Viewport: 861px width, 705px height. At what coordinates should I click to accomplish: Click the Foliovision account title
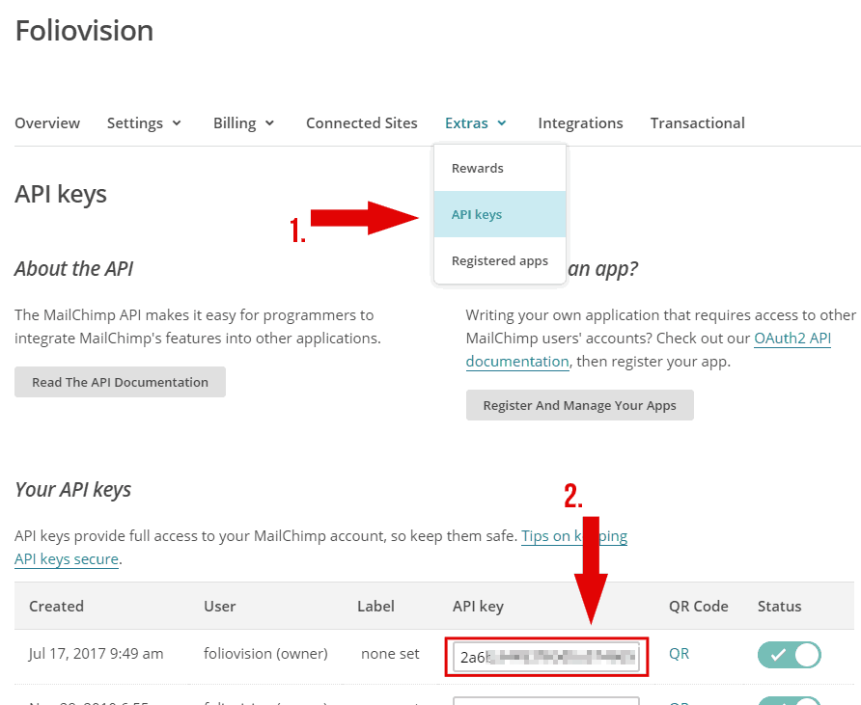tap(84, 30)
